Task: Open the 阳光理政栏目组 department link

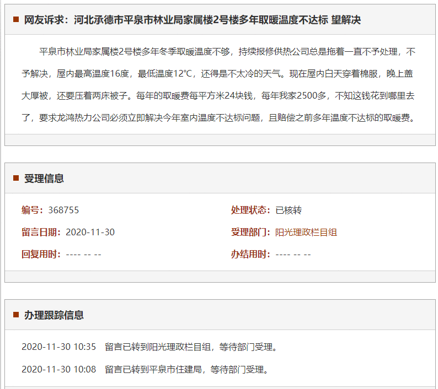Action: (x=306, y=232)
